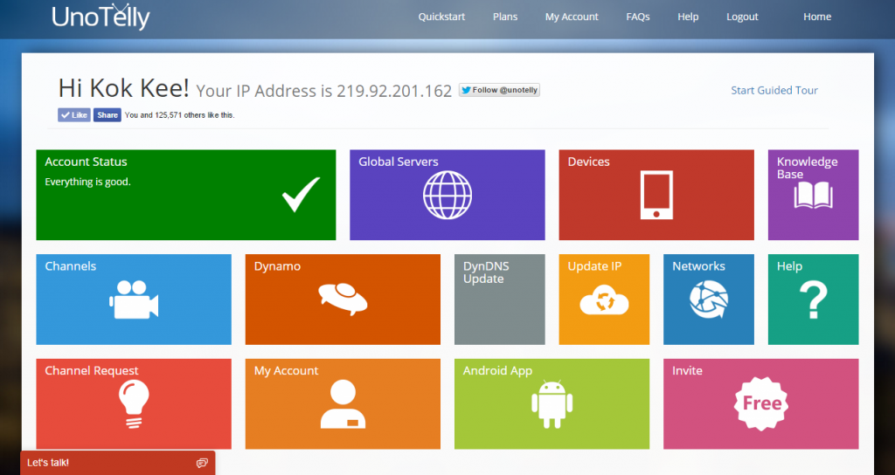Click the Everything is good status text

[88, 182]
